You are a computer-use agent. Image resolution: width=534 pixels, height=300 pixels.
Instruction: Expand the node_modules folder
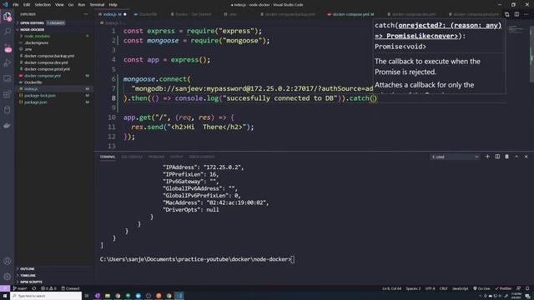click(x=37, y=36)
